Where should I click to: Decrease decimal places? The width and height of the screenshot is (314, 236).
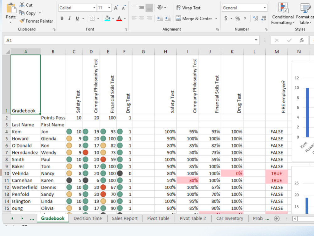coord(263,19)
